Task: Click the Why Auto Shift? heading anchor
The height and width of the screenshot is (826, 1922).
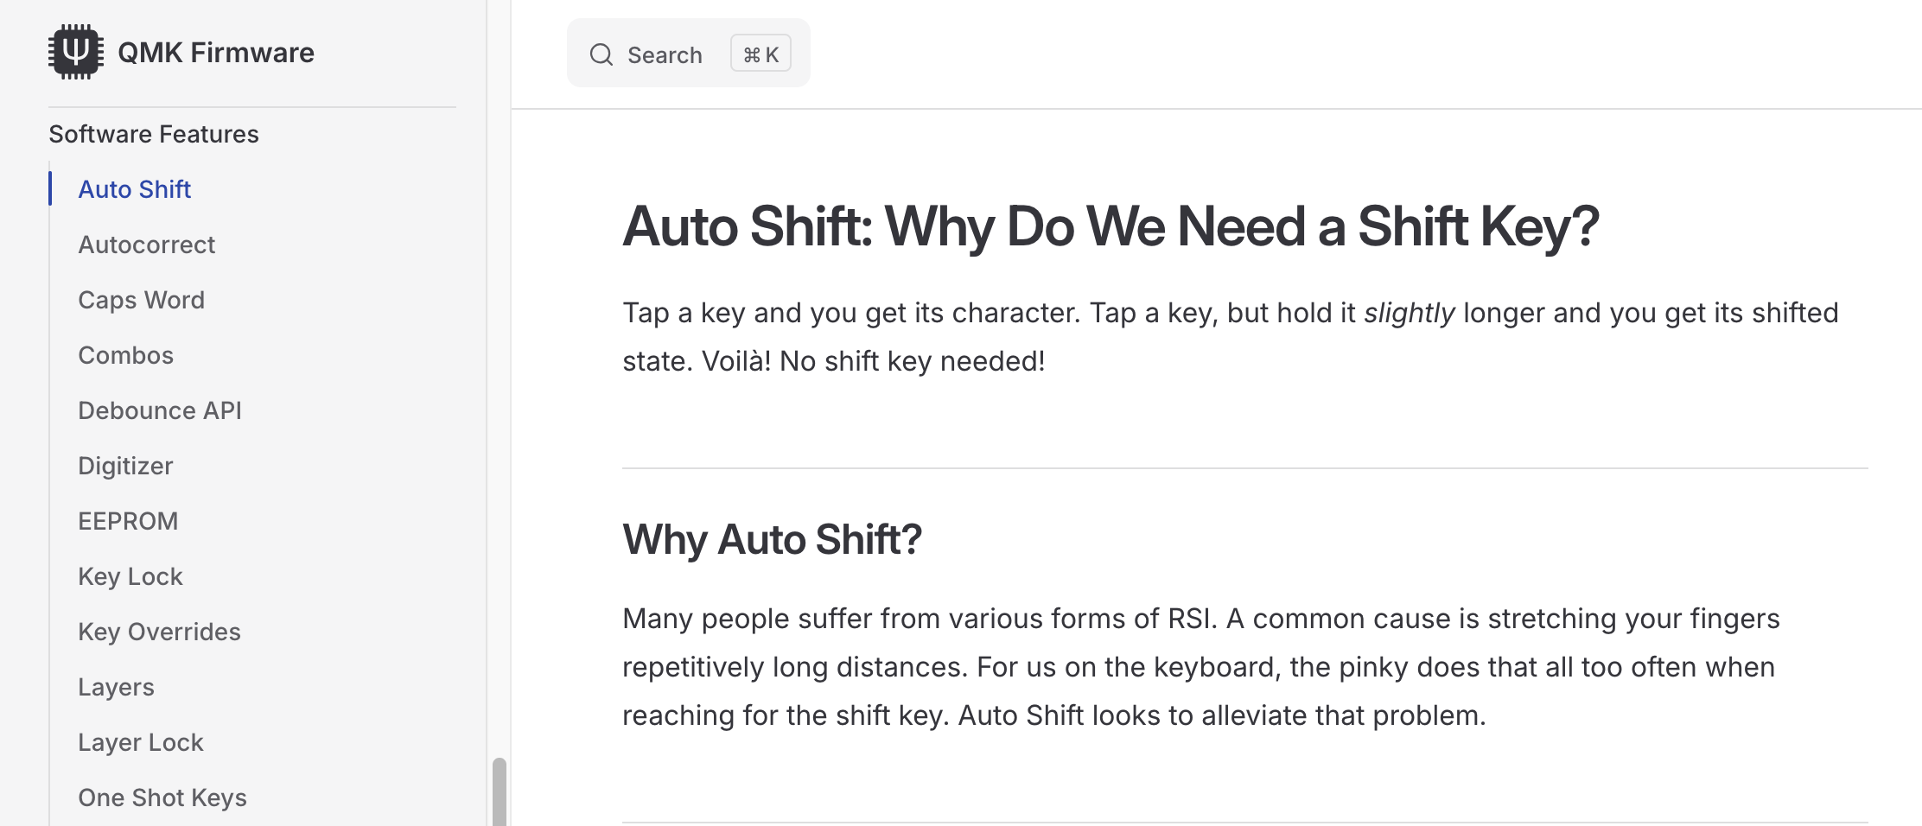Action: (x=772, y=539)
